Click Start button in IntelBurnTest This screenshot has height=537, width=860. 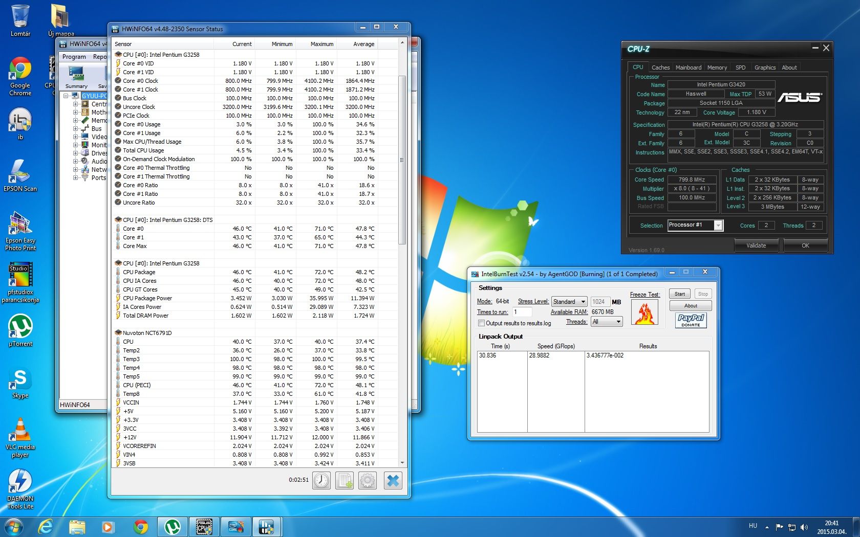click(680, 294)
